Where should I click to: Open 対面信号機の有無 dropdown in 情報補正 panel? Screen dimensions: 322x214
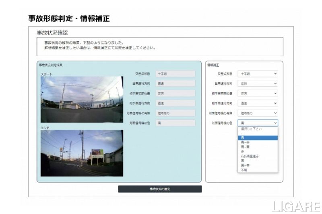[258, 113]
